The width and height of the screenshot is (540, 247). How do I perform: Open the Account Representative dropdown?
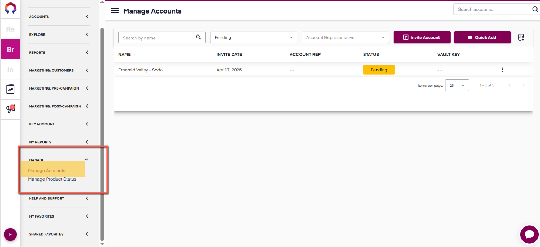[x=345, y=37]
